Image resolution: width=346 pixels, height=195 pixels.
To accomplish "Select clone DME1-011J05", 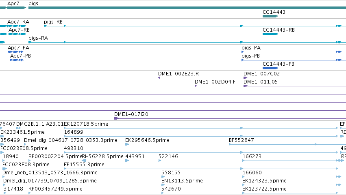I will [x=260, y=82].
